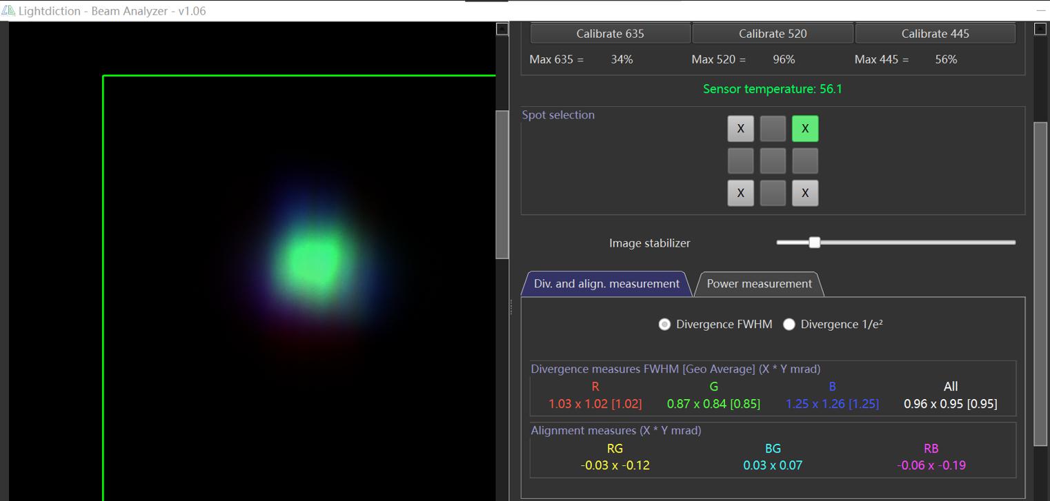Click the blue "B" divergence column label
Screen dimensions: 1050x501
point(833,387)
